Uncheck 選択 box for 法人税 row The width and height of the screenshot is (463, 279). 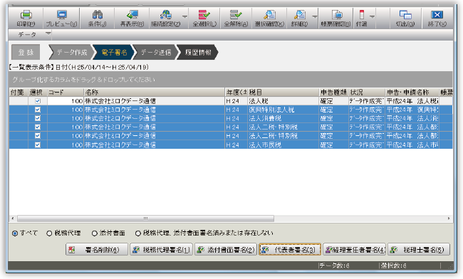coord(38,101)
